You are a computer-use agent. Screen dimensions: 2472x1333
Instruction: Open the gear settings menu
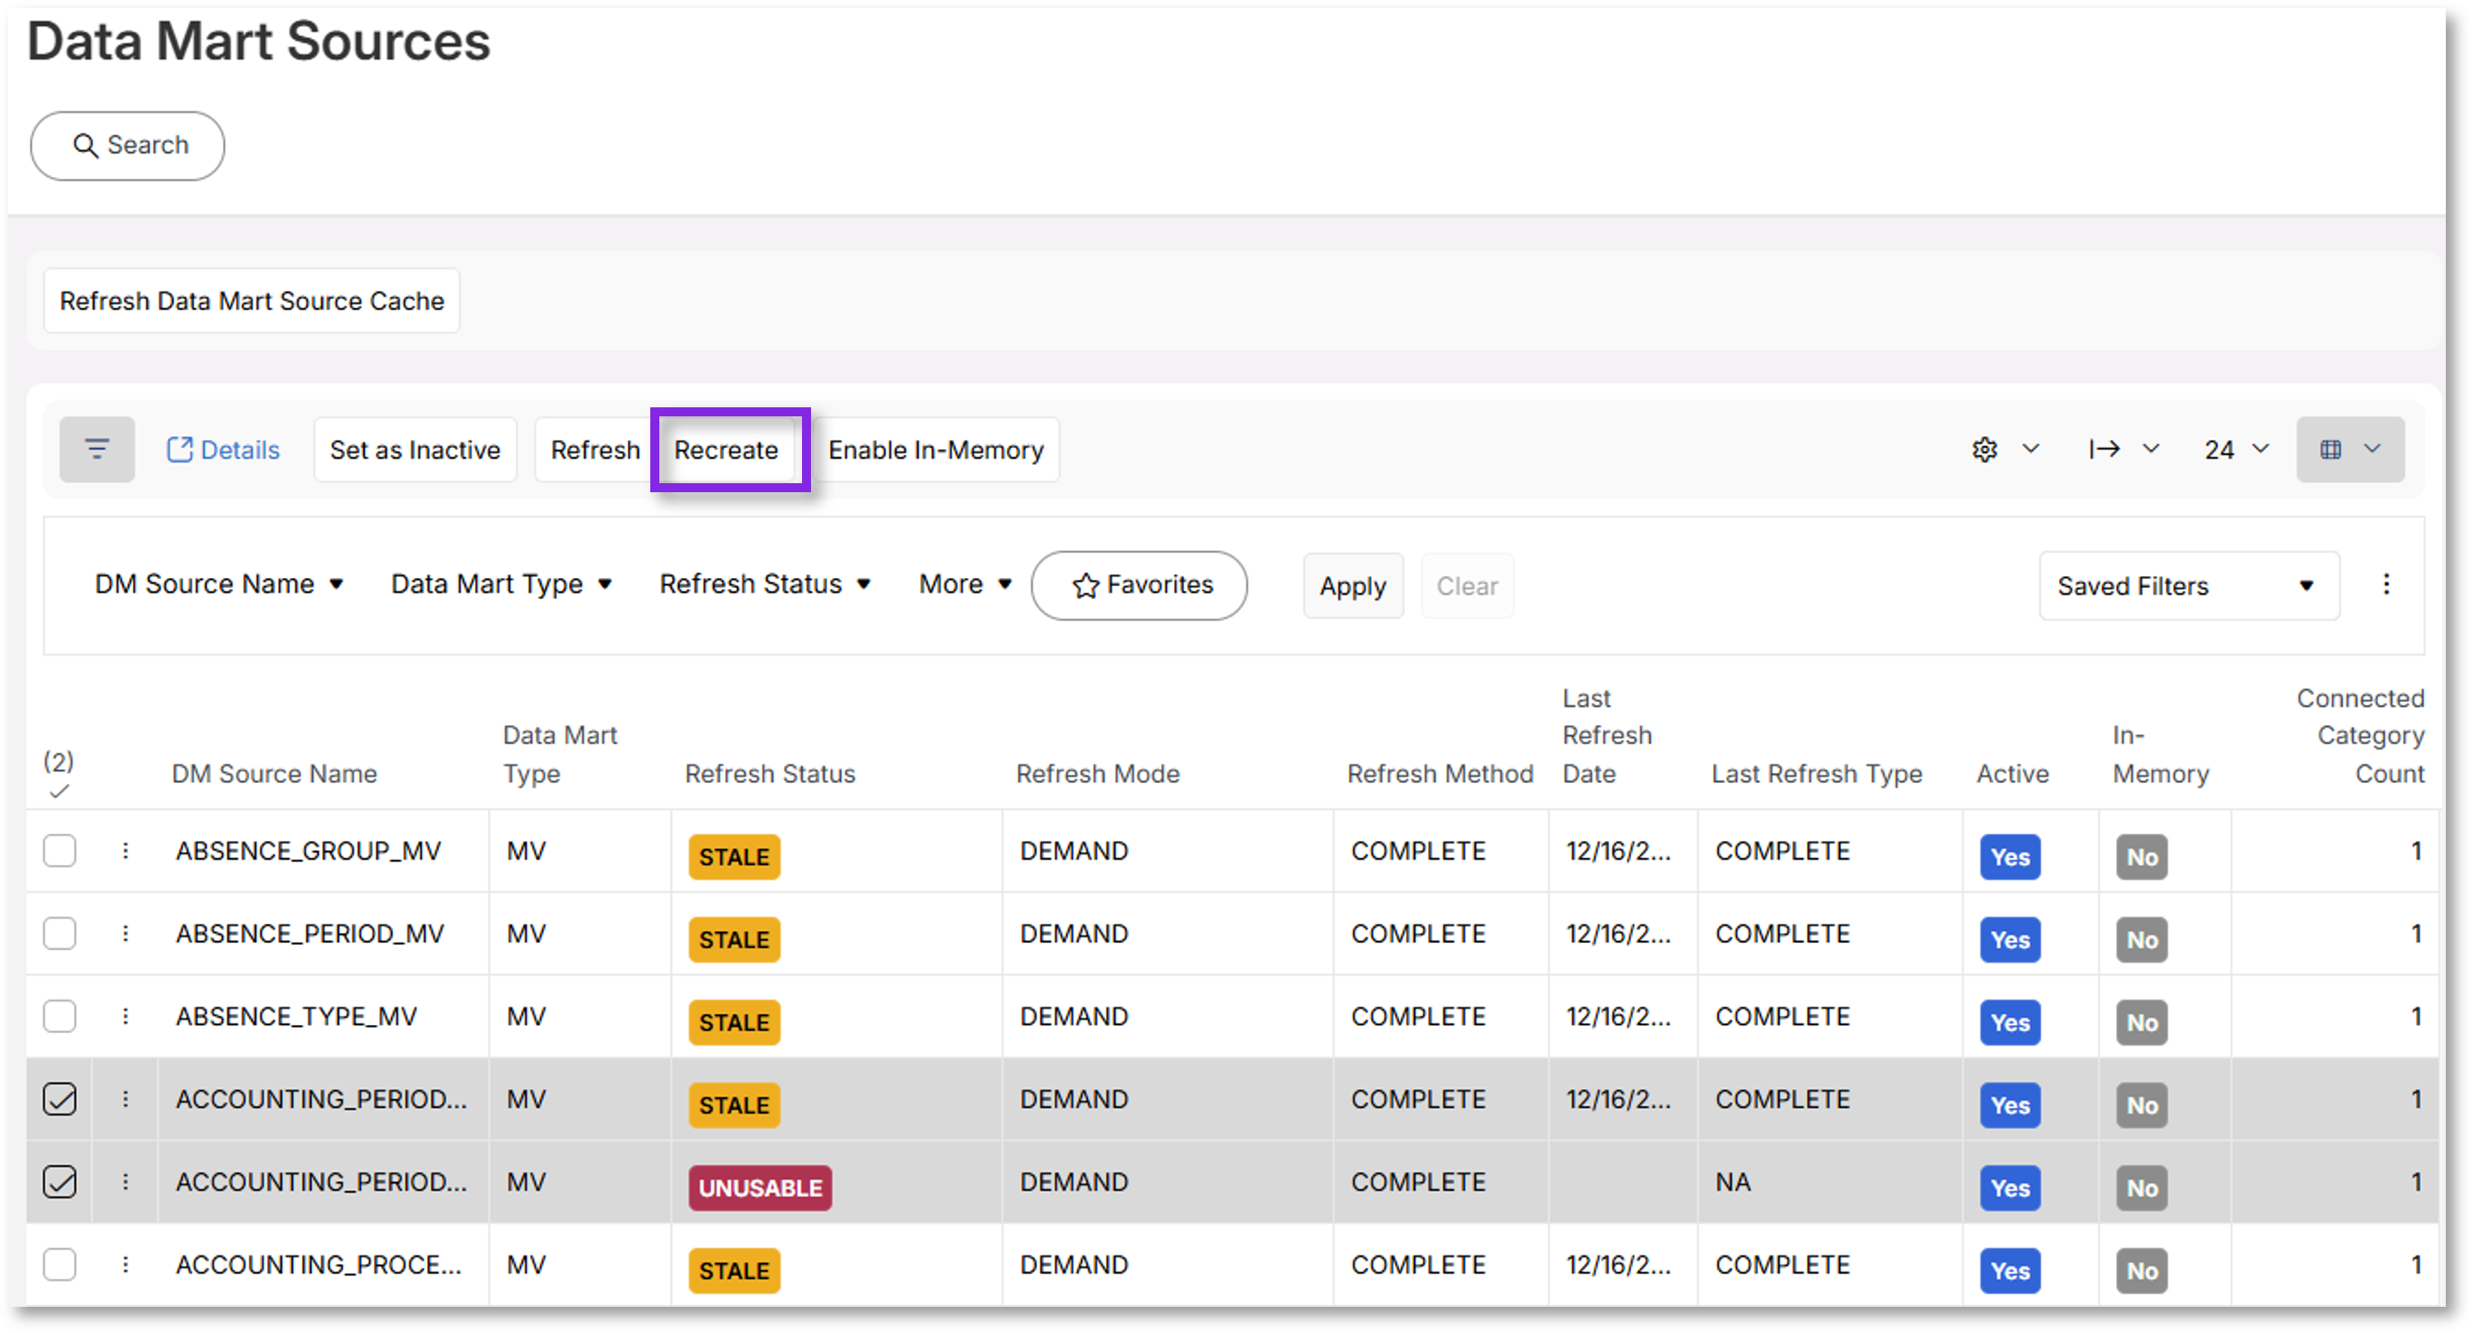pos(2005,449)
